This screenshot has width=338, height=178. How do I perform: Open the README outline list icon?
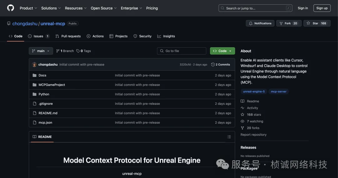coord(229,137)
